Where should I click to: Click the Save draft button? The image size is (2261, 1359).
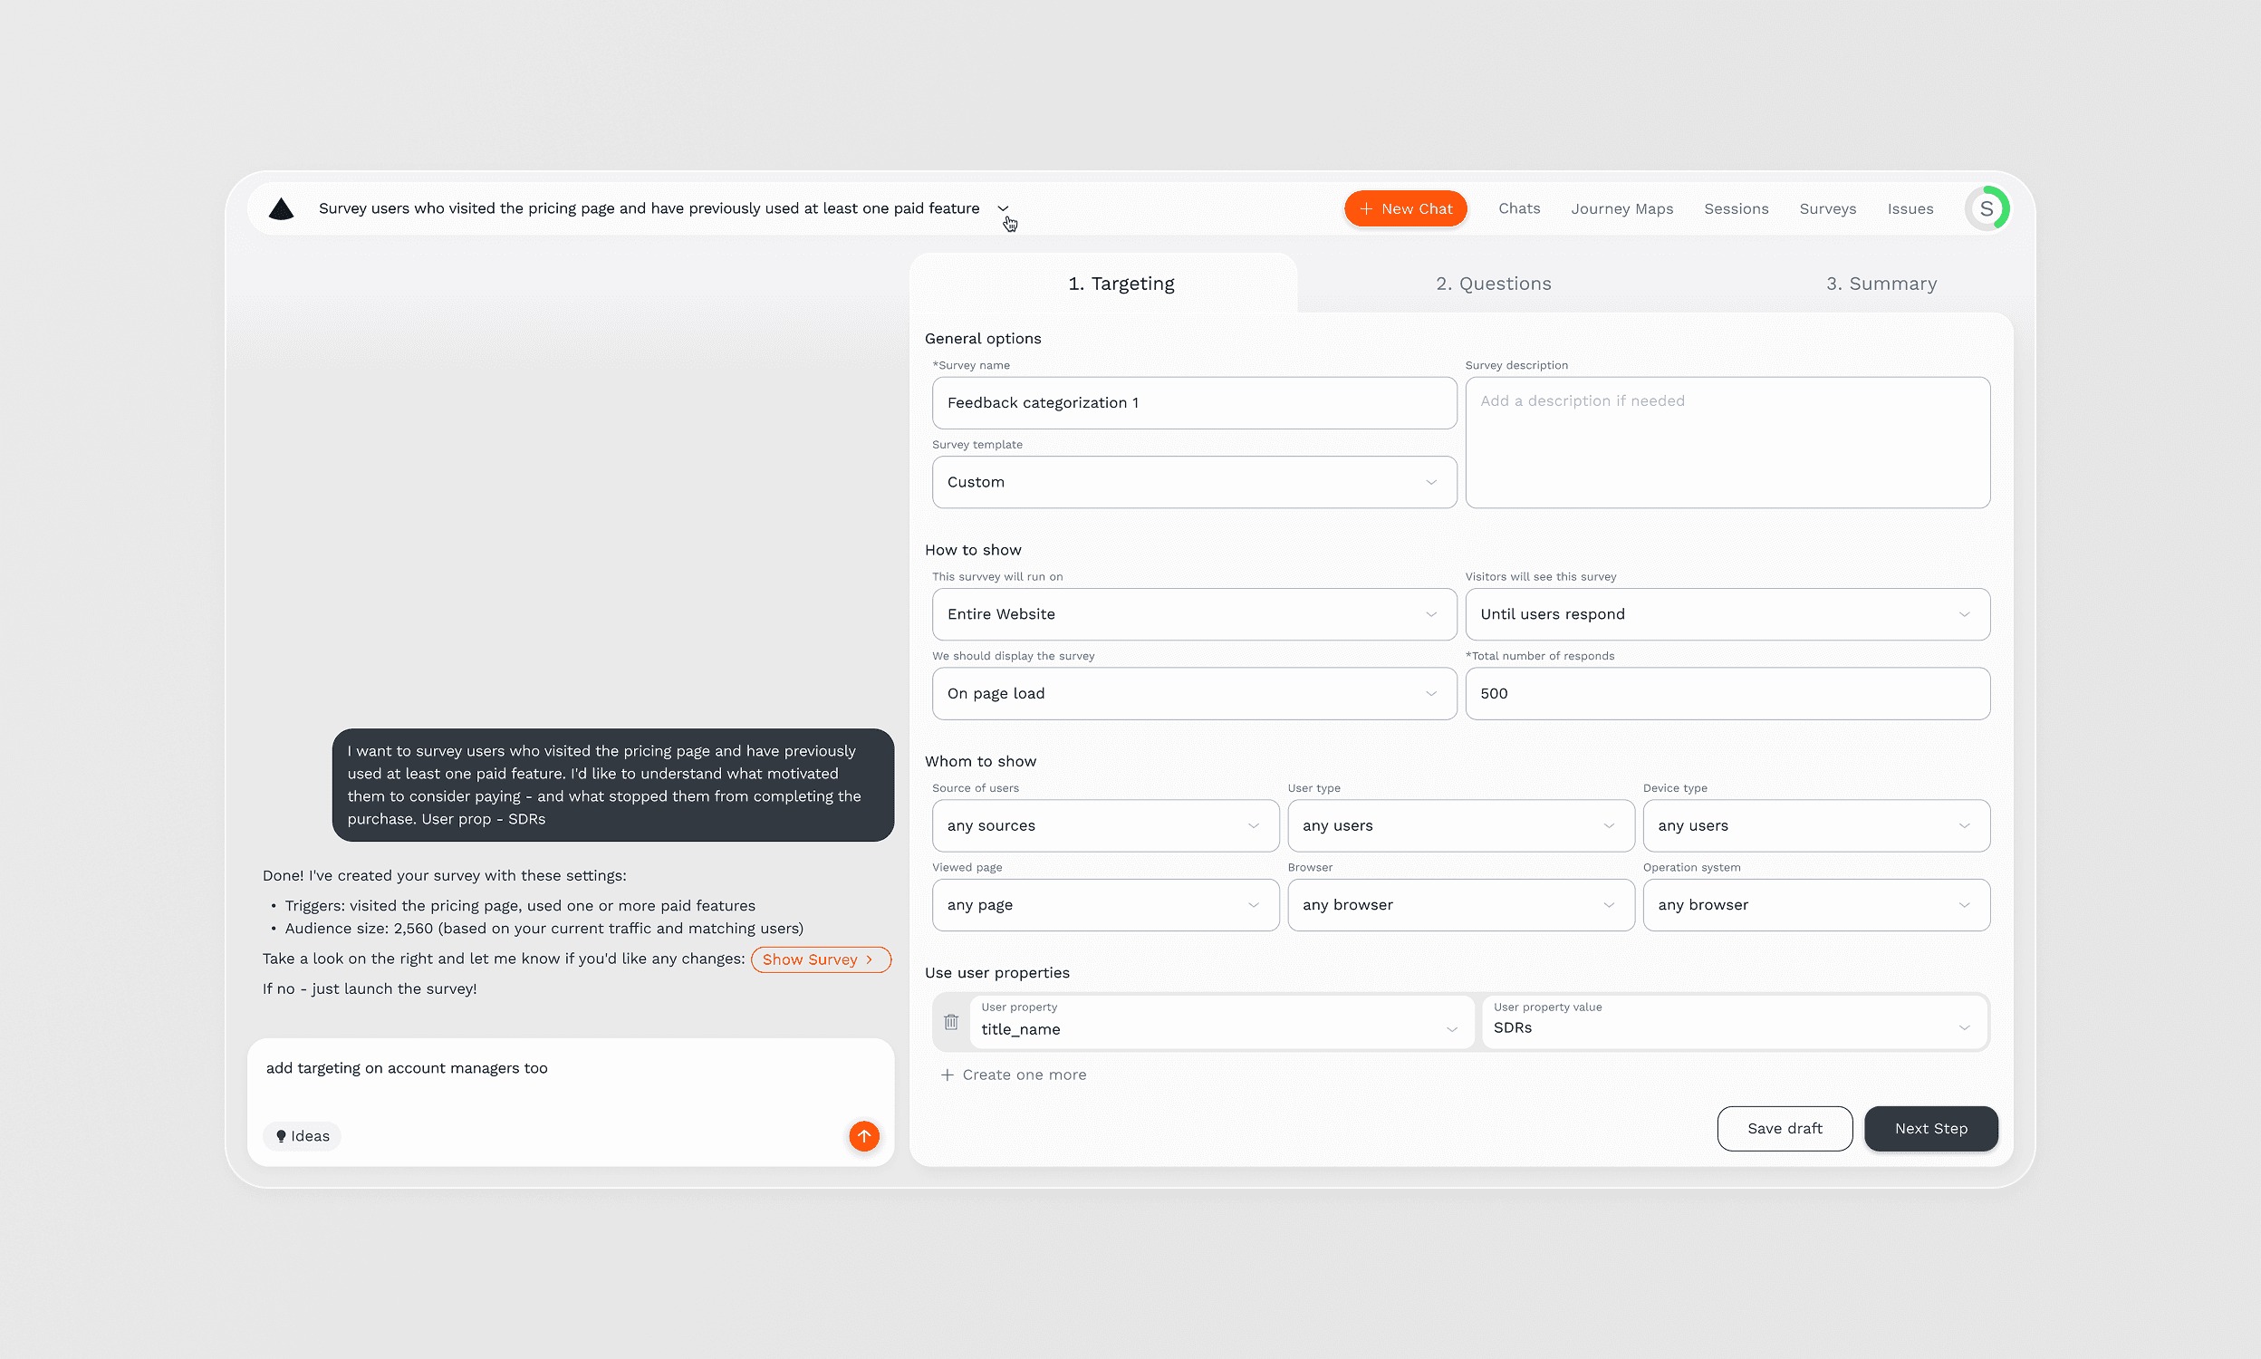click(1784, 1128)
